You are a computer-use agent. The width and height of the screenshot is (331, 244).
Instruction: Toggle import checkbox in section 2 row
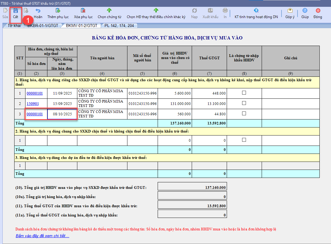[244, 140]
